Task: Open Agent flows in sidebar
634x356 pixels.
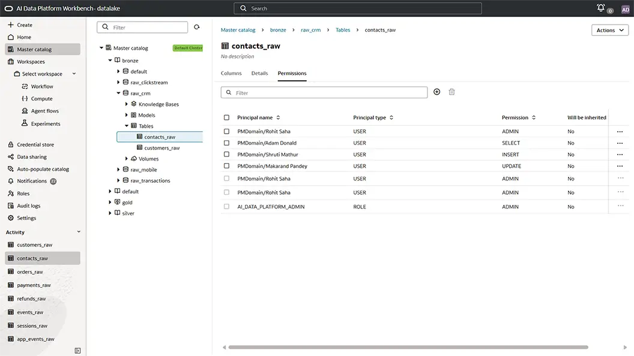Action: coord(45,111)
